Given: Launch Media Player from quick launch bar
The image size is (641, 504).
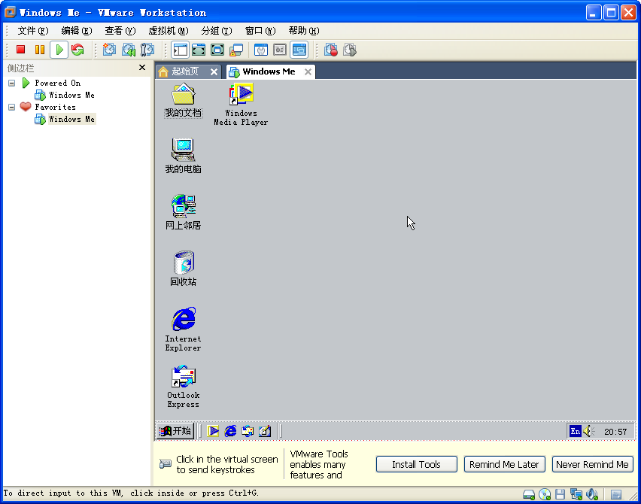Looking at the screenshot, I should coord(213,431).
